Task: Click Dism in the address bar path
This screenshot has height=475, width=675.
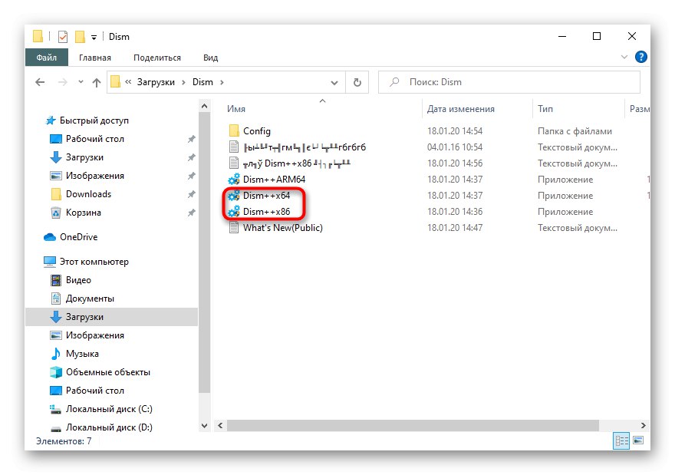Action: pyautogui.click(x=202, y=82)
